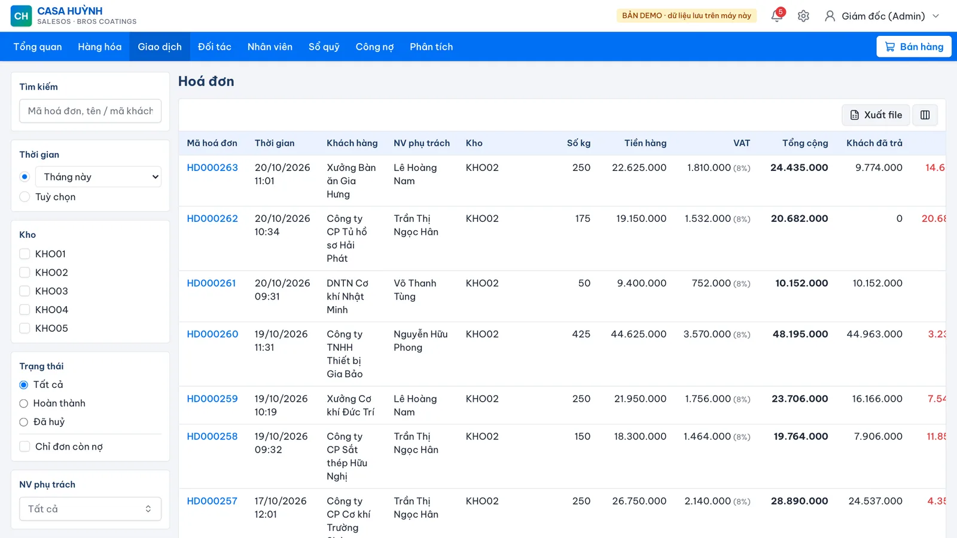Open Hàng hóa menu
Image resolution: width=957 pixels, height=538 pixels.
coord(100,47)
